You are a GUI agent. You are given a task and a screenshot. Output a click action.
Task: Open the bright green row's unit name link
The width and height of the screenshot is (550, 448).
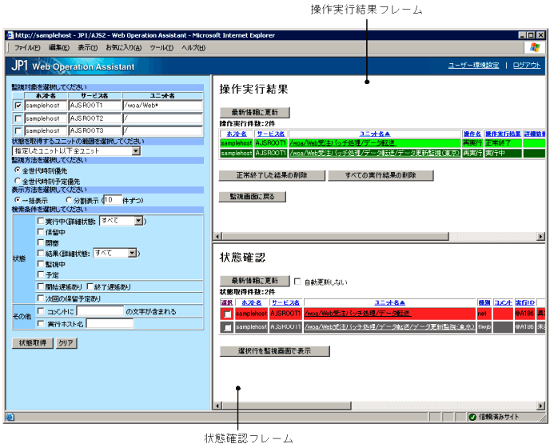343,143
